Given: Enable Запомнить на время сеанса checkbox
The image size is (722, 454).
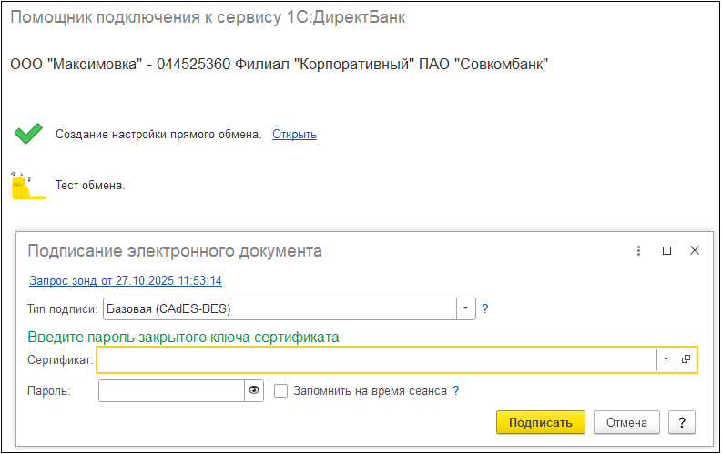Looking at the screenshot, I should coord(281,391).
